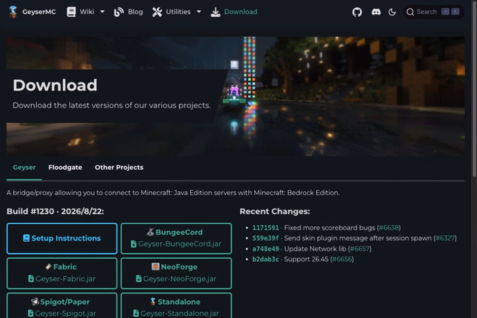Click the 'Build #1230 · 2026/8/22:' heading
This screenshot has width=477, height=318.
tap(55, 211)
